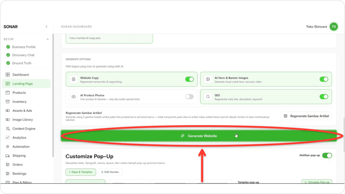Click the Automation gear icon

coord(8,147)
